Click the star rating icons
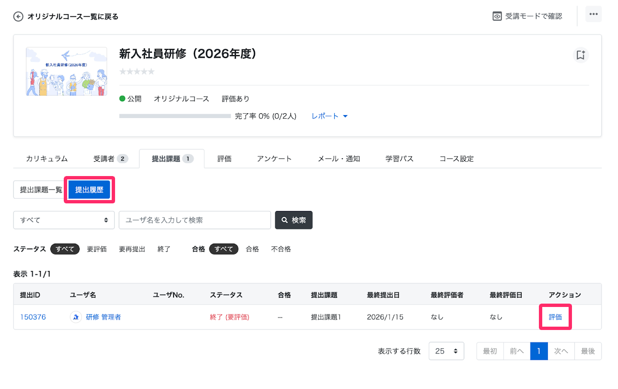This screenshot has height=389, width=618. click(137, 71)
